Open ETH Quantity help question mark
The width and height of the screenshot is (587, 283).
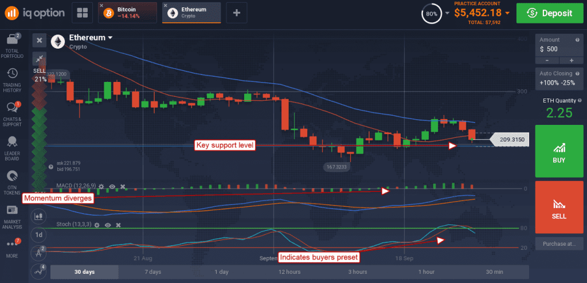[580, 100]
